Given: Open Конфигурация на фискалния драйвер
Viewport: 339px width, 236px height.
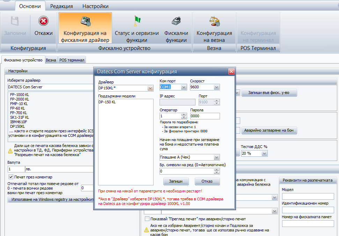Looking at the screenshot, I should [x=85, y=28].
